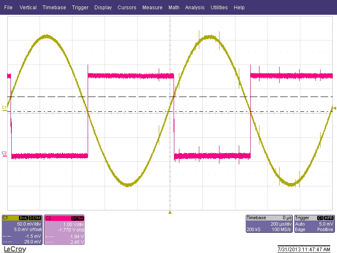
Task: Click the 100 MS/s sample rate
Action: 281,229
